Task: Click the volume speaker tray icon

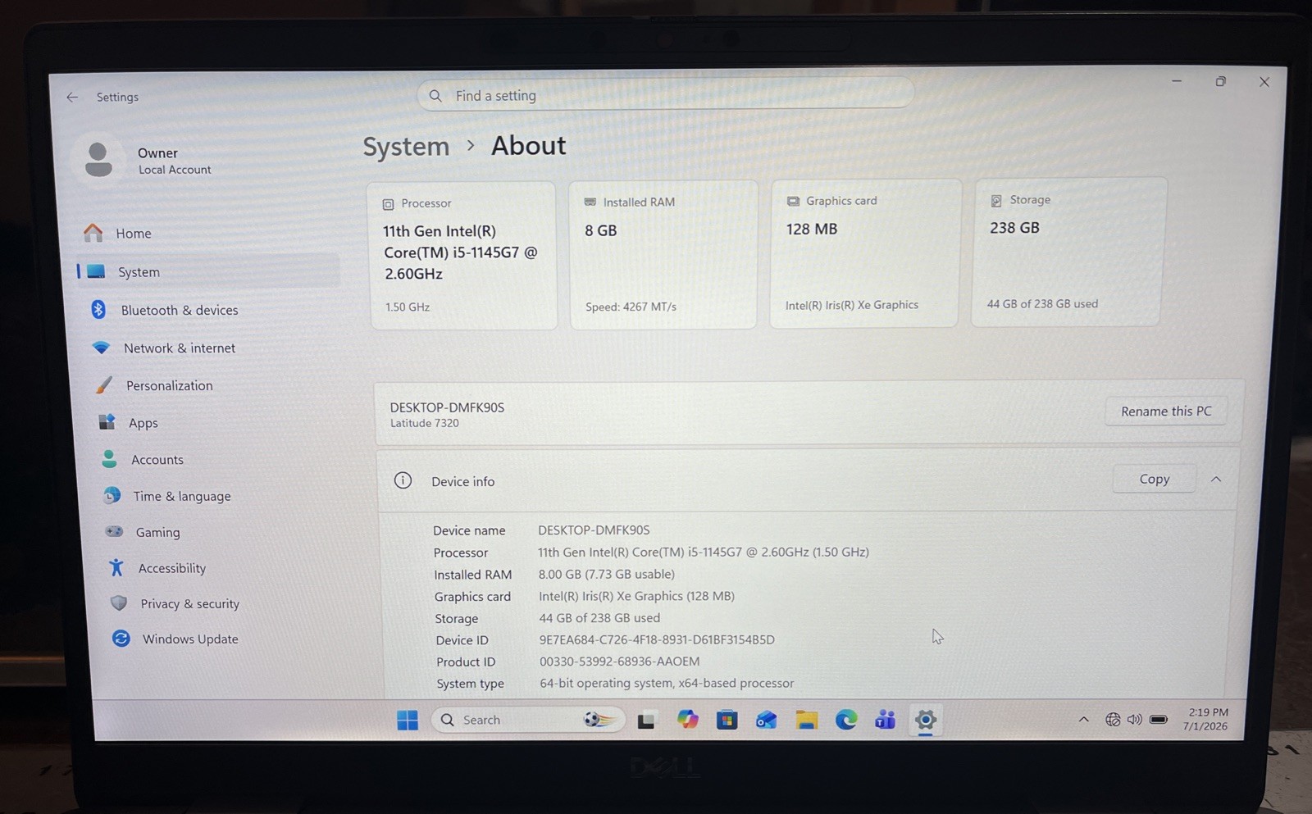Action: [x=1134, y=719]
